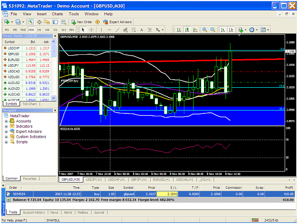The width and height of the screenshot is (298, 224).
Task: Select the Text letter-A tool
Action: point(142,30)
